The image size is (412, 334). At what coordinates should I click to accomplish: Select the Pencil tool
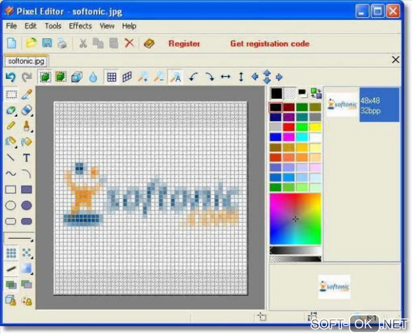click(11, 126)
